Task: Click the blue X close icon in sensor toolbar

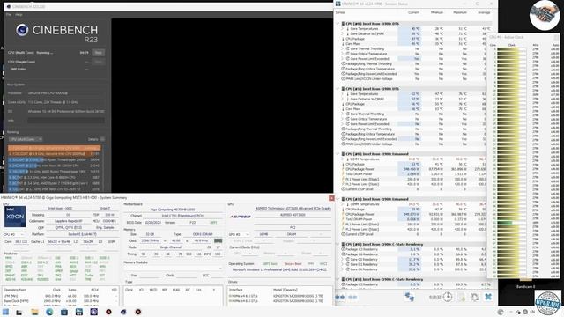Action: click(488, 297)
